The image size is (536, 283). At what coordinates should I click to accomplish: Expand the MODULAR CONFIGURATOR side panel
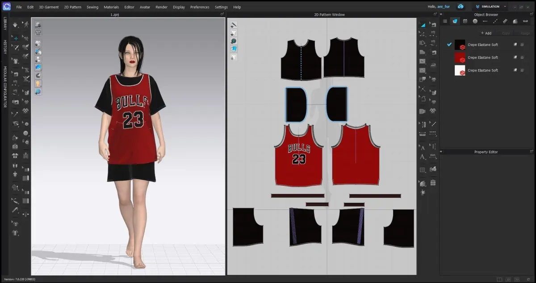point(5,87)
